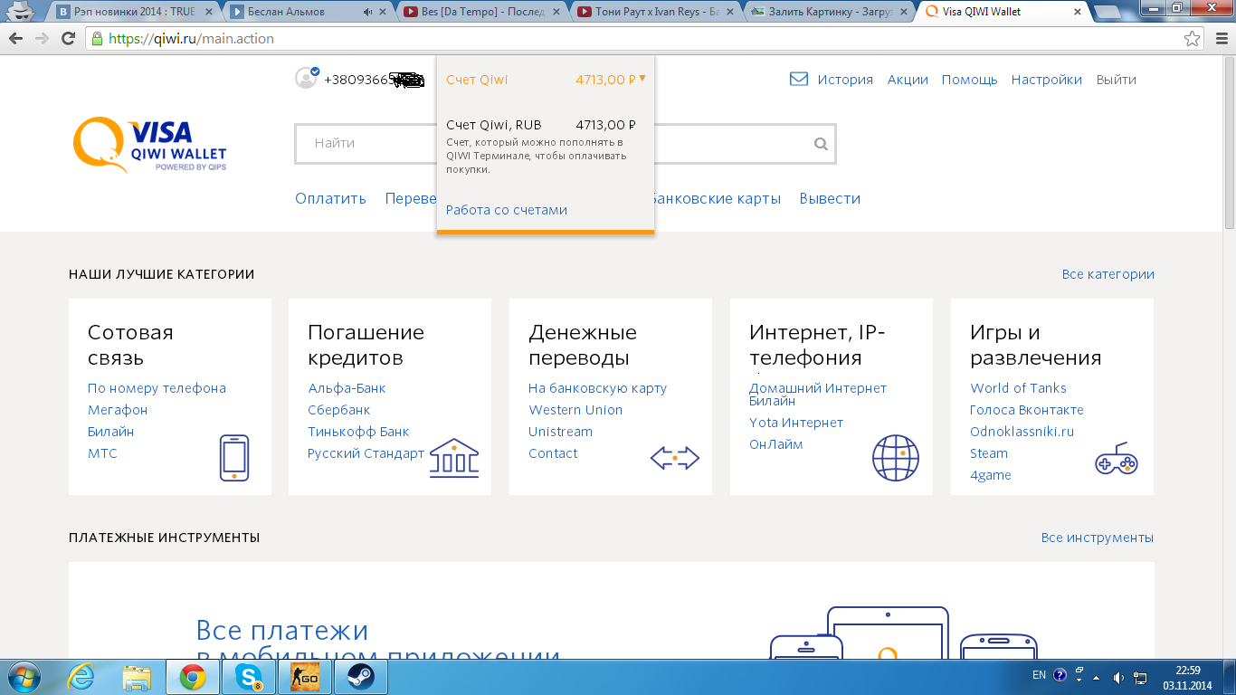
Task: Open Все инструменты link
Action: (1098, 538)
